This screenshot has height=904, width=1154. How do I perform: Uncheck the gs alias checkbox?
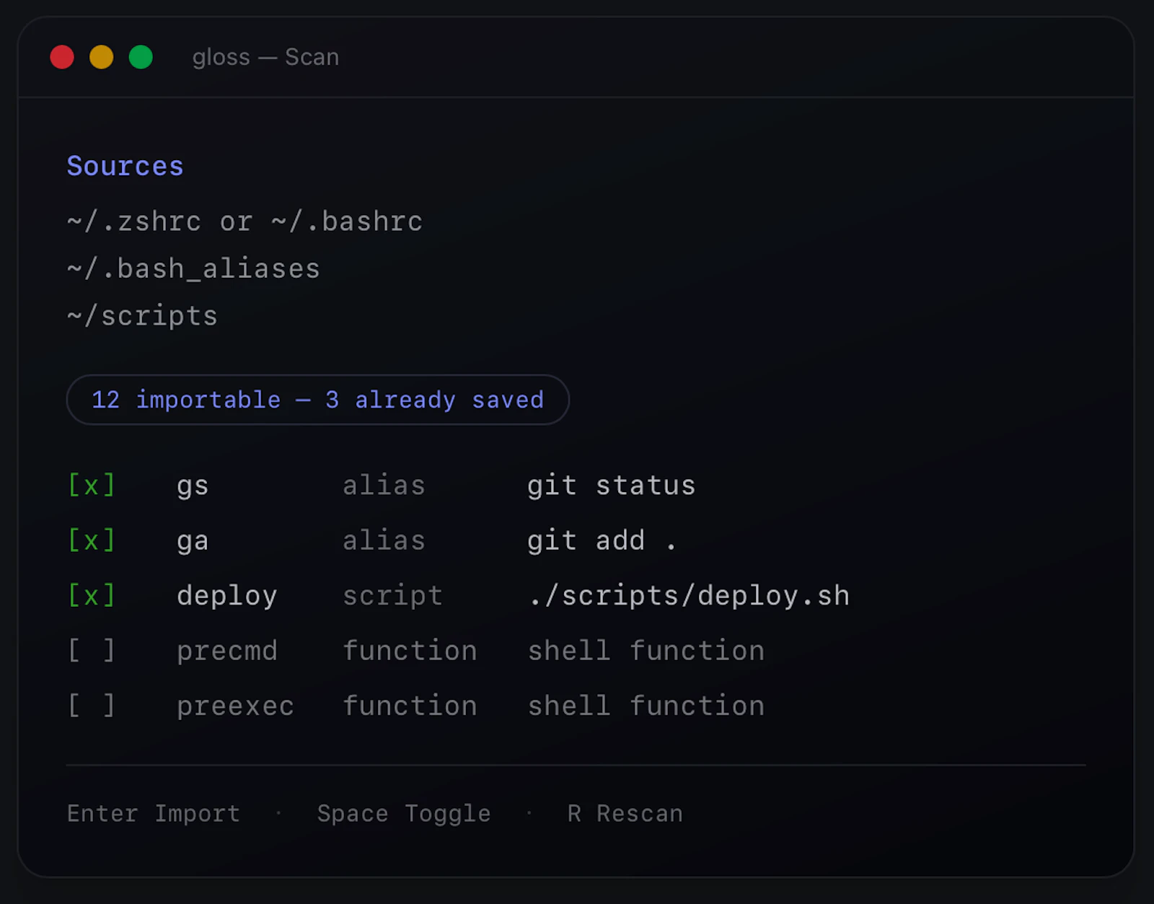92,486
